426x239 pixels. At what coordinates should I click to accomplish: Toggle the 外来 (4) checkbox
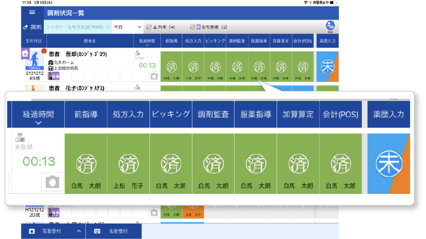click(149, 27)
